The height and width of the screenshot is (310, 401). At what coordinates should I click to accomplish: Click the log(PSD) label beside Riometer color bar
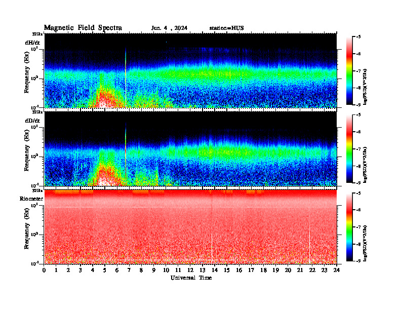point(366,243)
